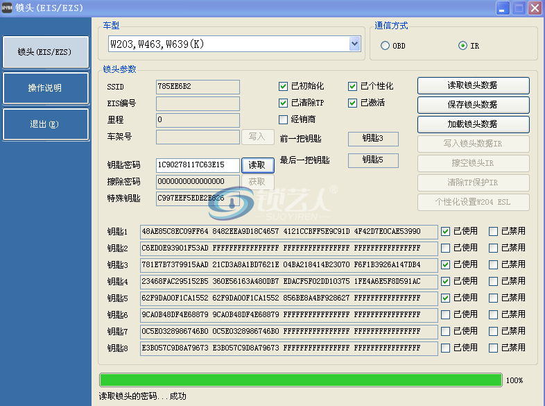Click the 钥匙8 data field
This screenshot has height=406, width=545.
pyautogui.click(x=289, y=348)
